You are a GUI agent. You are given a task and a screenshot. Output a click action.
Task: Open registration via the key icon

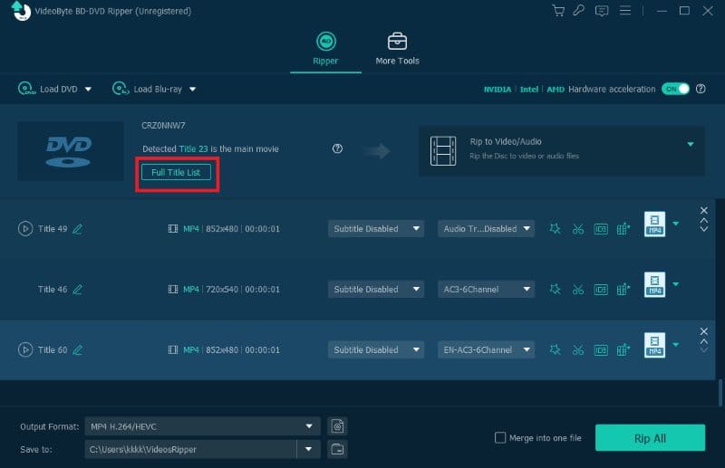579,11
